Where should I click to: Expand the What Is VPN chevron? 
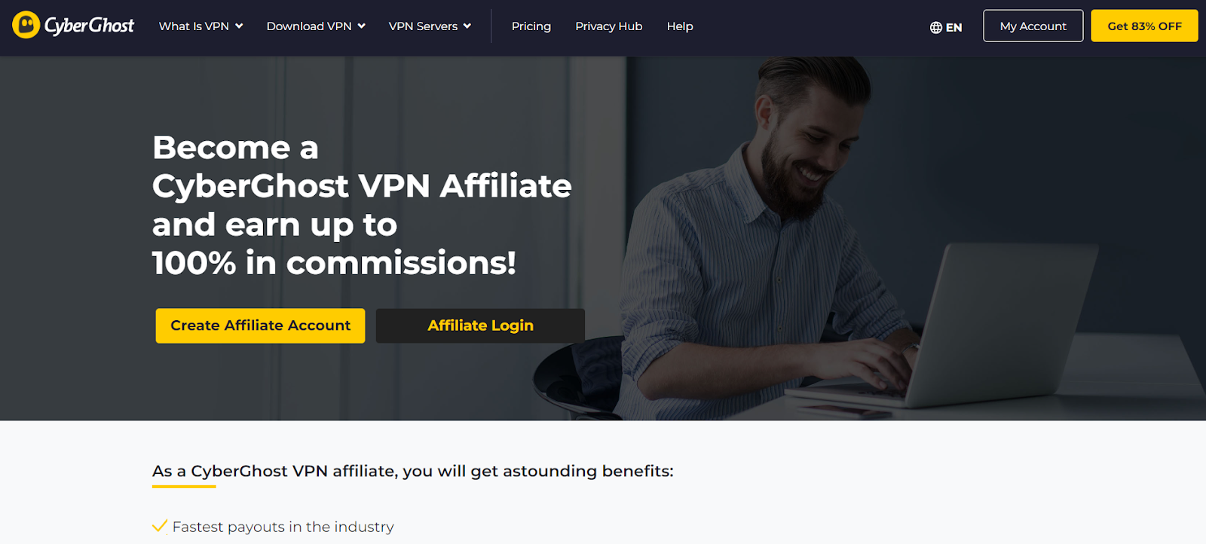click(x=239, y=26)
